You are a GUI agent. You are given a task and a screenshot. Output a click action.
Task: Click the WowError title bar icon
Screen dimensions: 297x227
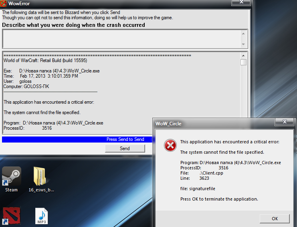[3, 4]
